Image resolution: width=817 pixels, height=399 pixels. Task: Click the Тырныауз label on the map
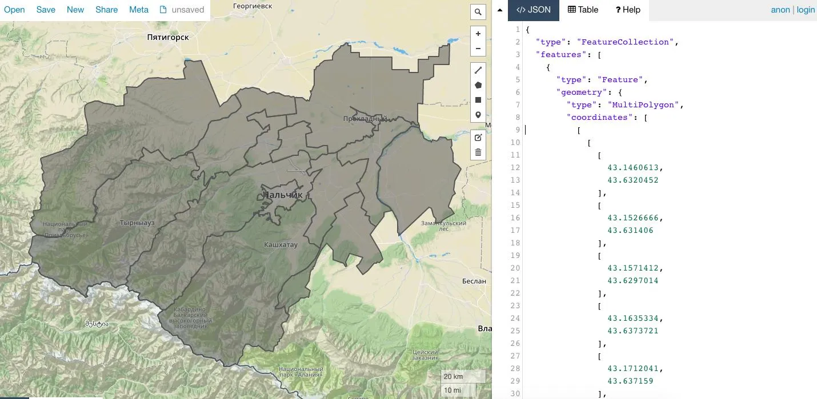point(137,223)
